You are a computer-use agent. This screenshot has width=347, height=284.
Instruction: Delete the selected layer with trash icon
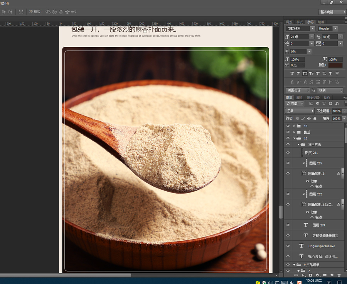(x=339, y=275)
